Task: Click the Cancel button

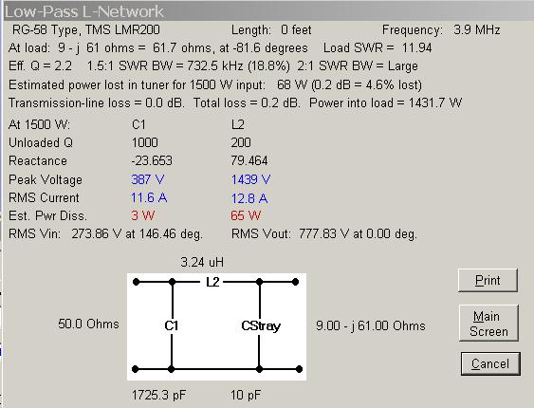Action: point(490,363)
